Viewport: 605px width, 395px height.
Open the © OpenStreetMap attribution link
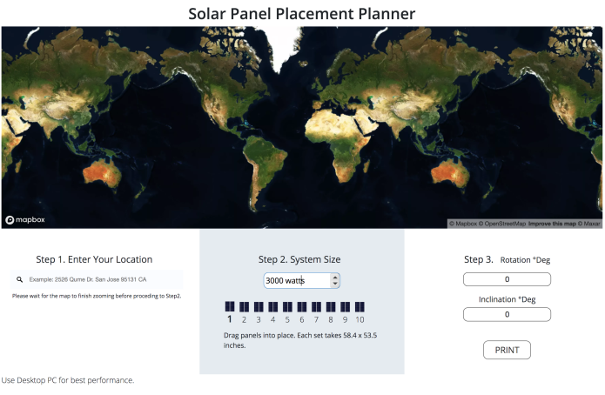click(502, 224)
